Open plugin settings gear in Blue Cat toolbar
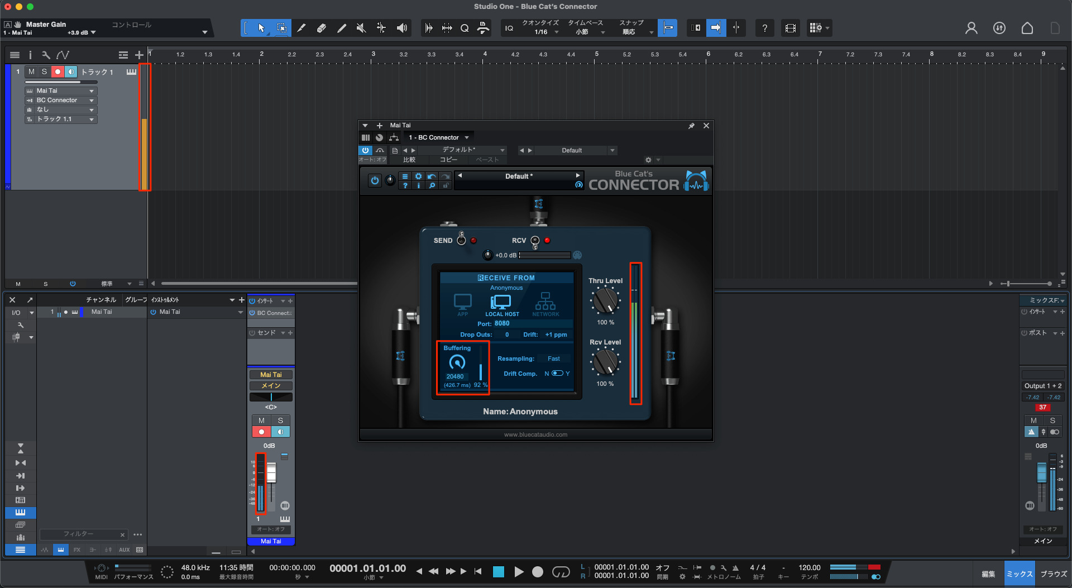1072x588 pixels. [x=418, y=176]
